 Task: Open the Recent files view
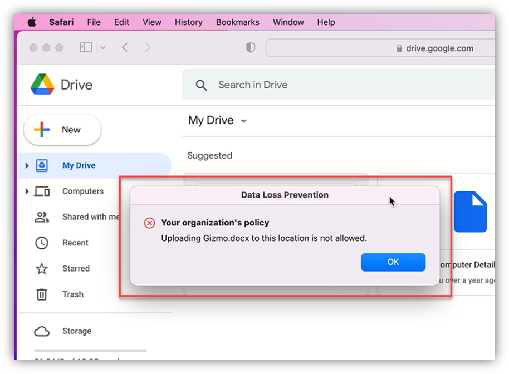point(75,243)
